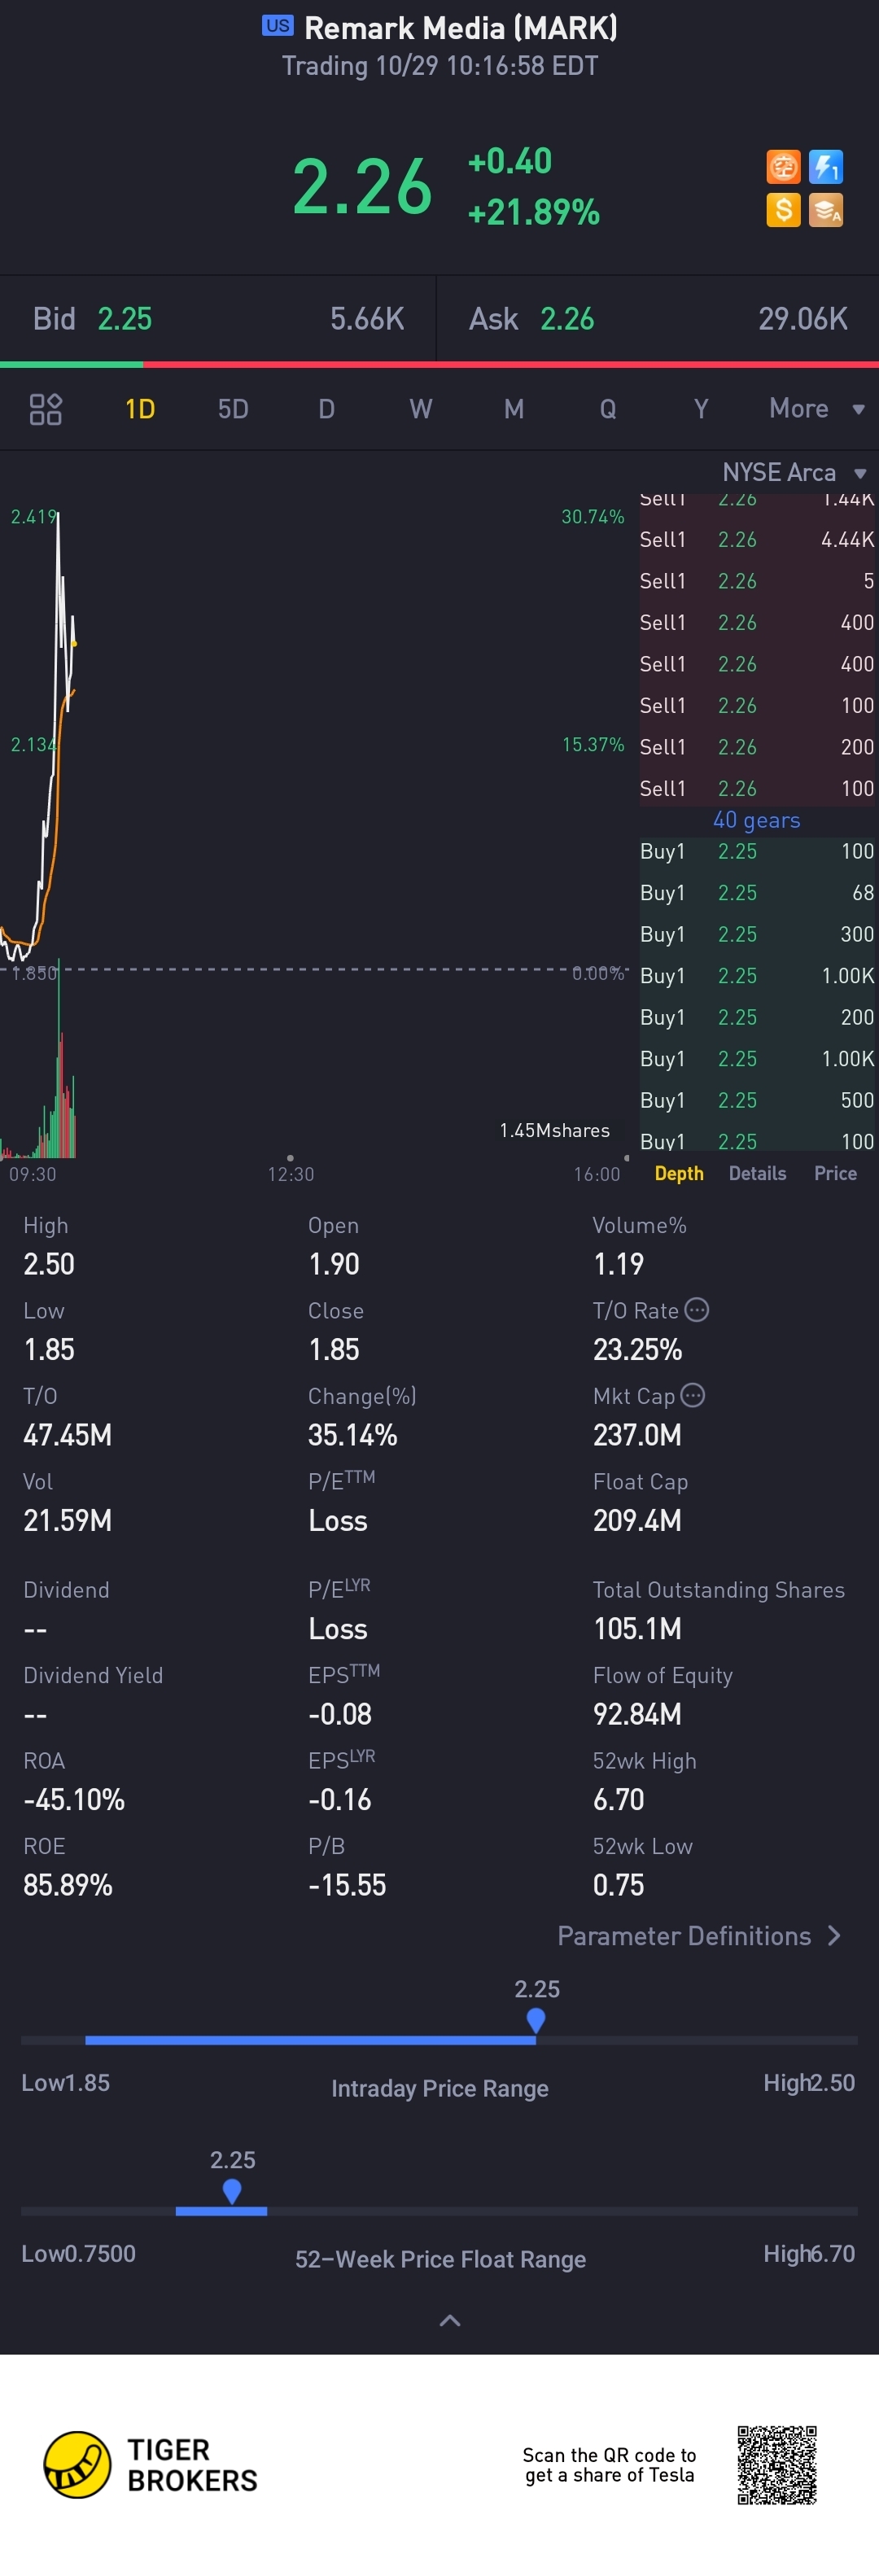Switch to the Q quarterly chart
Viewport: 879px width, 2576px height.
[607, 409]
